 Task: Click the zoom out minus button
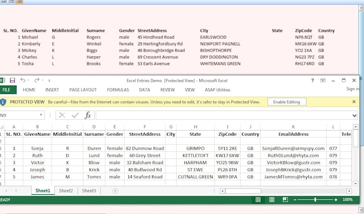point(295,200)
